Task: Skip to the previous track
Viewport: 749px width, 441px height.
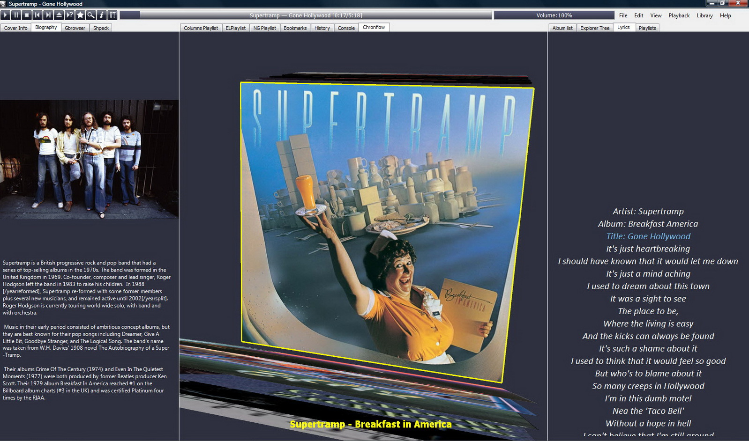Action: click(37, 15)
